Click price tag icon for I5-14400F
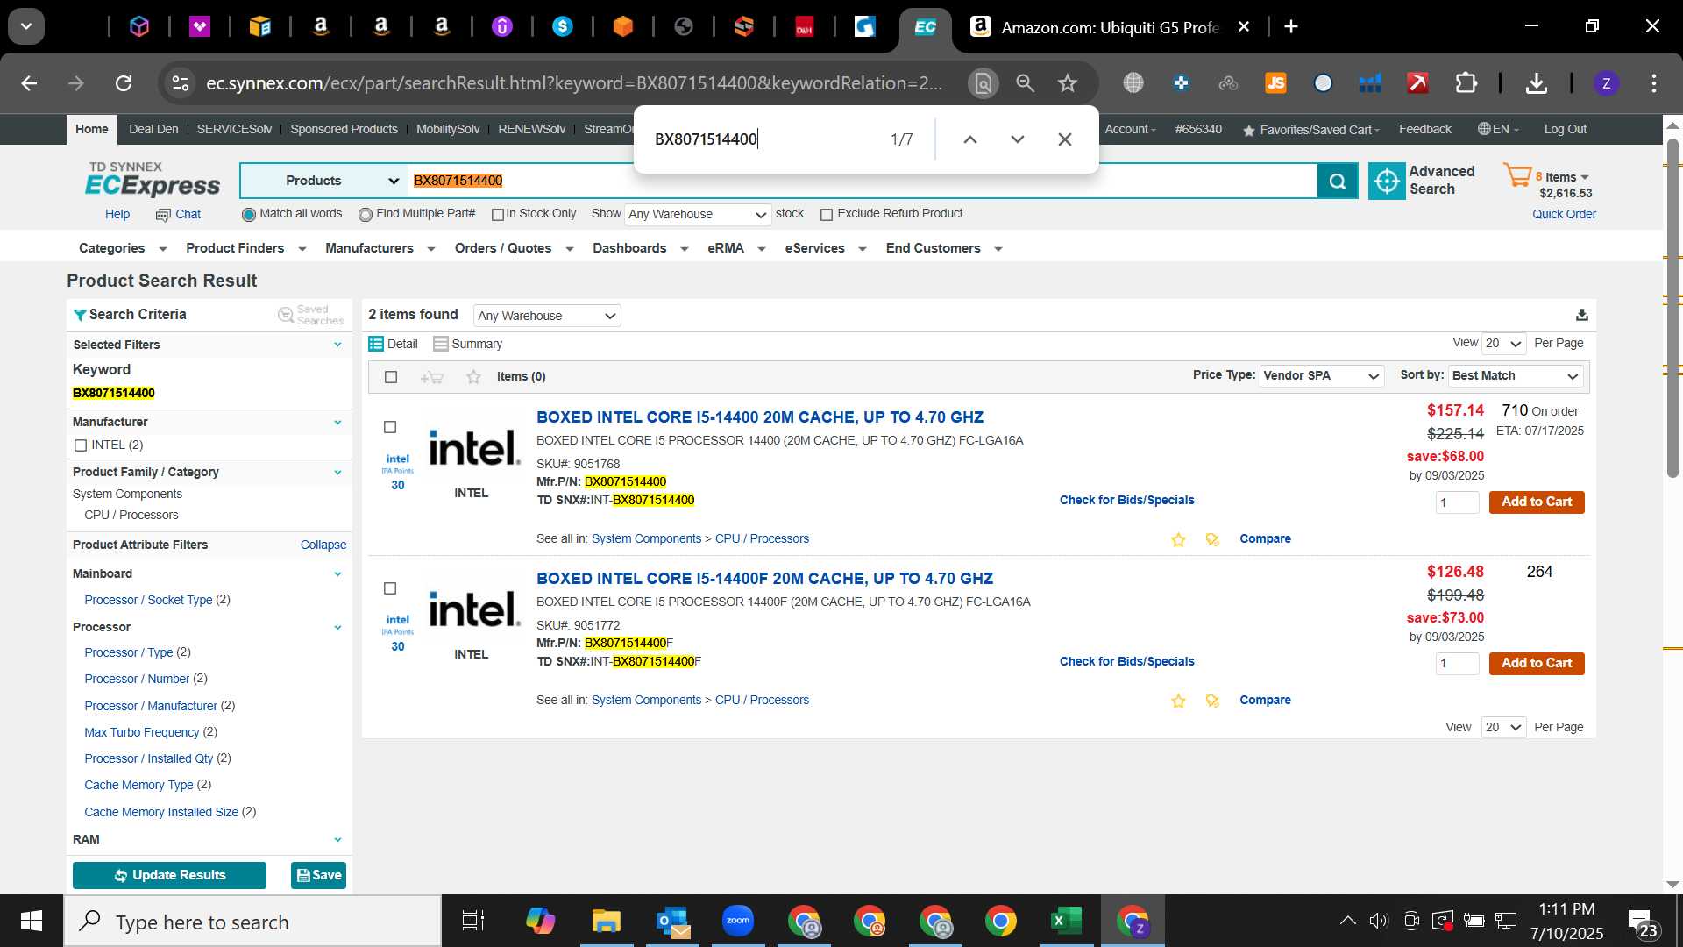This screenshot has height=947, width=1683. point(1212,701)
